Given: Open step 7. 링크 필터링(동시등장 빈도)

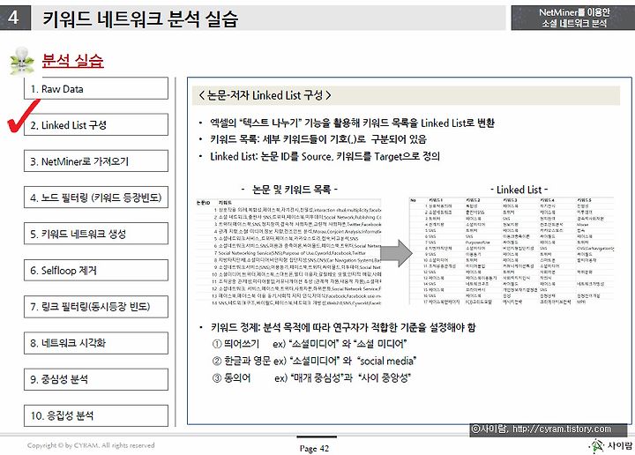Looking at the screenshot, I should 96,307.
